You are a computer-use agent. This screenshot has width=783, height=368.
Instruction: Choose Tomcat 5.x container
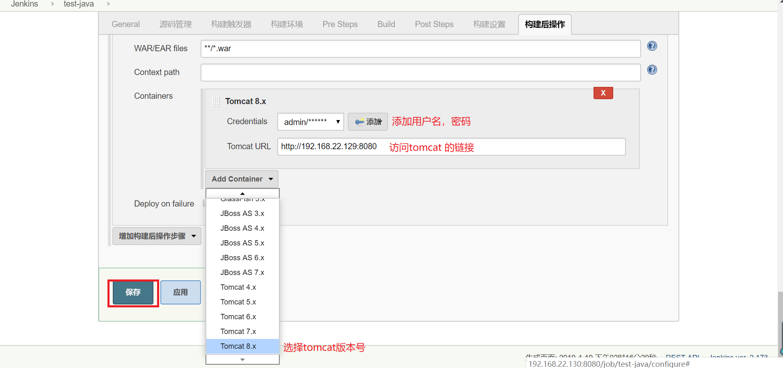[242, 302]
